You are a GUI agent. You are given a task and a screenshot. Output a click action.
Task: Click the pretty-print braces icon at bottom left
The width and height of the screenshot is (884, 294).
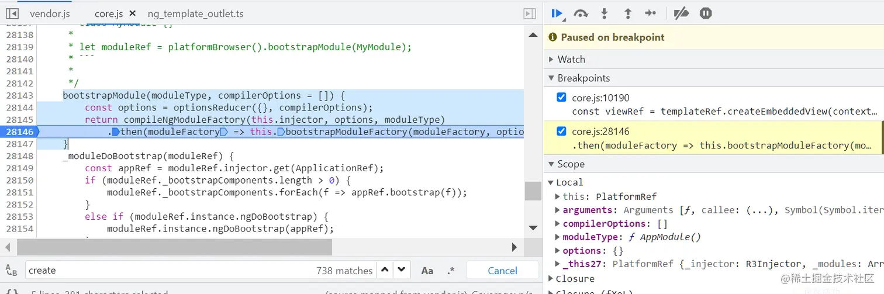click(x=12, y=292)
